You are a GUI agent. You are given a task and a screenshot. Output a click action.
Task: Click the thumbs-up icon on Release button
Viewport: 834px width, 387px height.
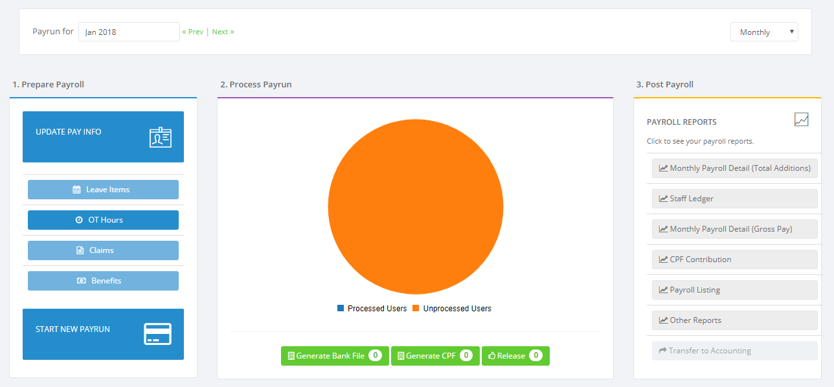click(492, 356)
